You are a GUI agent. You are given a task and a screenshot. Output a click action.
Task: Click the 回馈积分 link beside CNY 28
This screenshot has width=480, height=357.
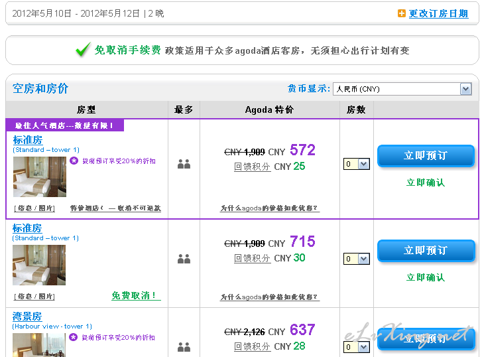[252, 346]
